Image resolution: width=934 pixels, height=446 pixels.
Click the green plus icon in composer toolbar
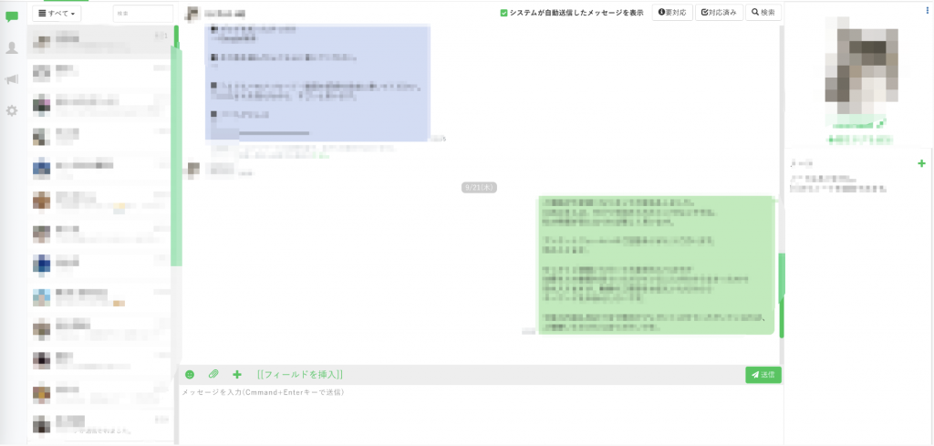pyautogui.click(x=237, y=374)
